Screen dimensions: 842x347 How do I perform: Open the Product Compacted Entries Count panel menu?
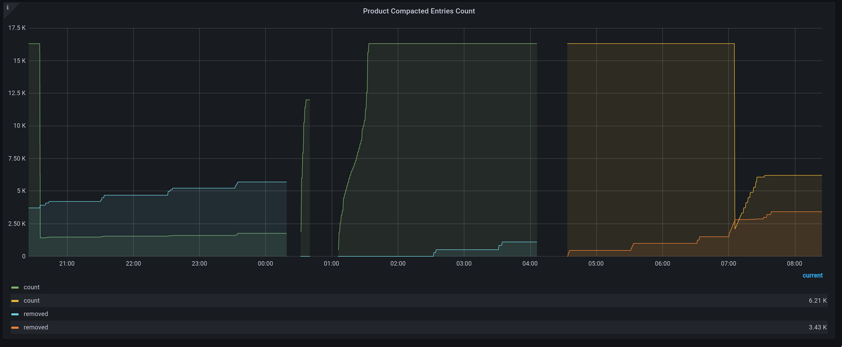(419, 11)
